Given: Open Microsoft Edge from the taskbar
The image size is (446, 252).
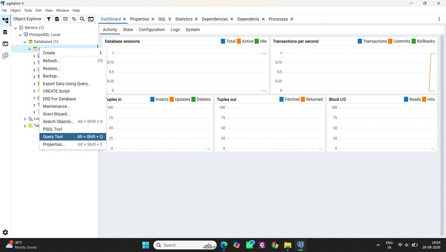Looking at the screenshot, I should coord(224,245).
